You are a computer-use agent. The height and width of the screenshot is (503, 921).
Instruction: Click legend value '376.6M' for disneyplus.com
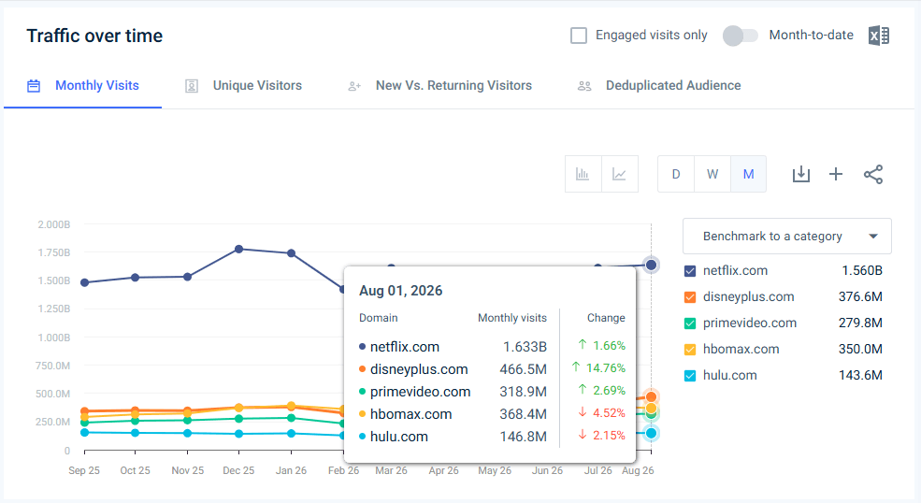860,296
